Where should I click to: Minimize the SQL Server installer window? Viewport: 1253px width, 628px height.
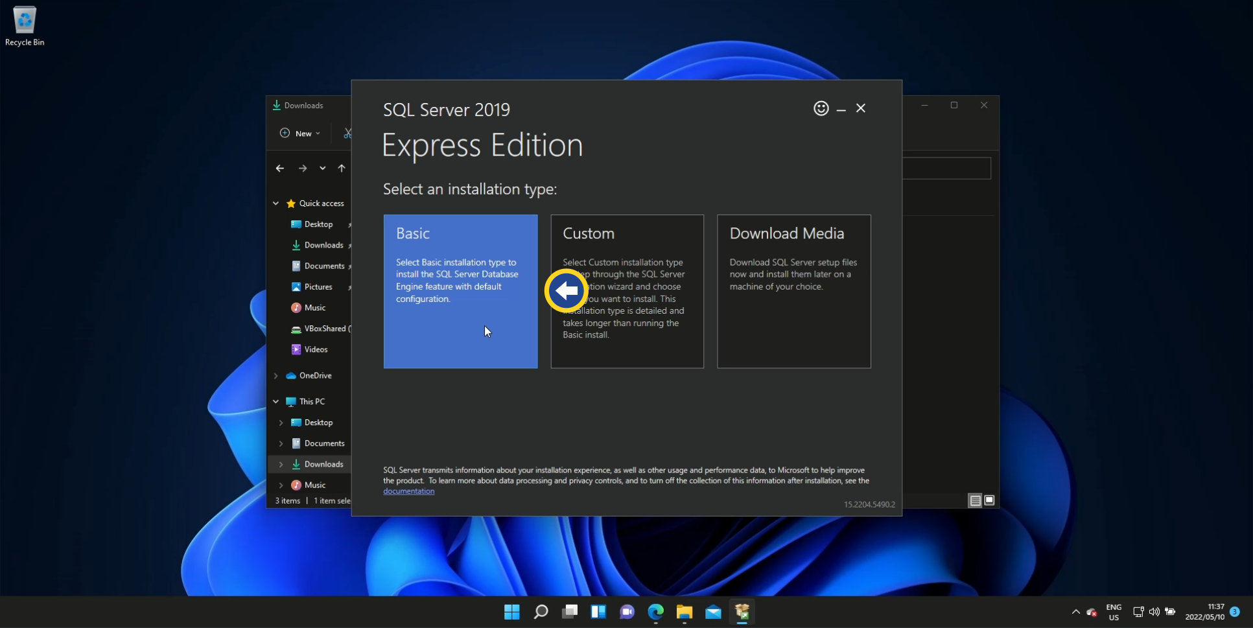tap(841, 109)
